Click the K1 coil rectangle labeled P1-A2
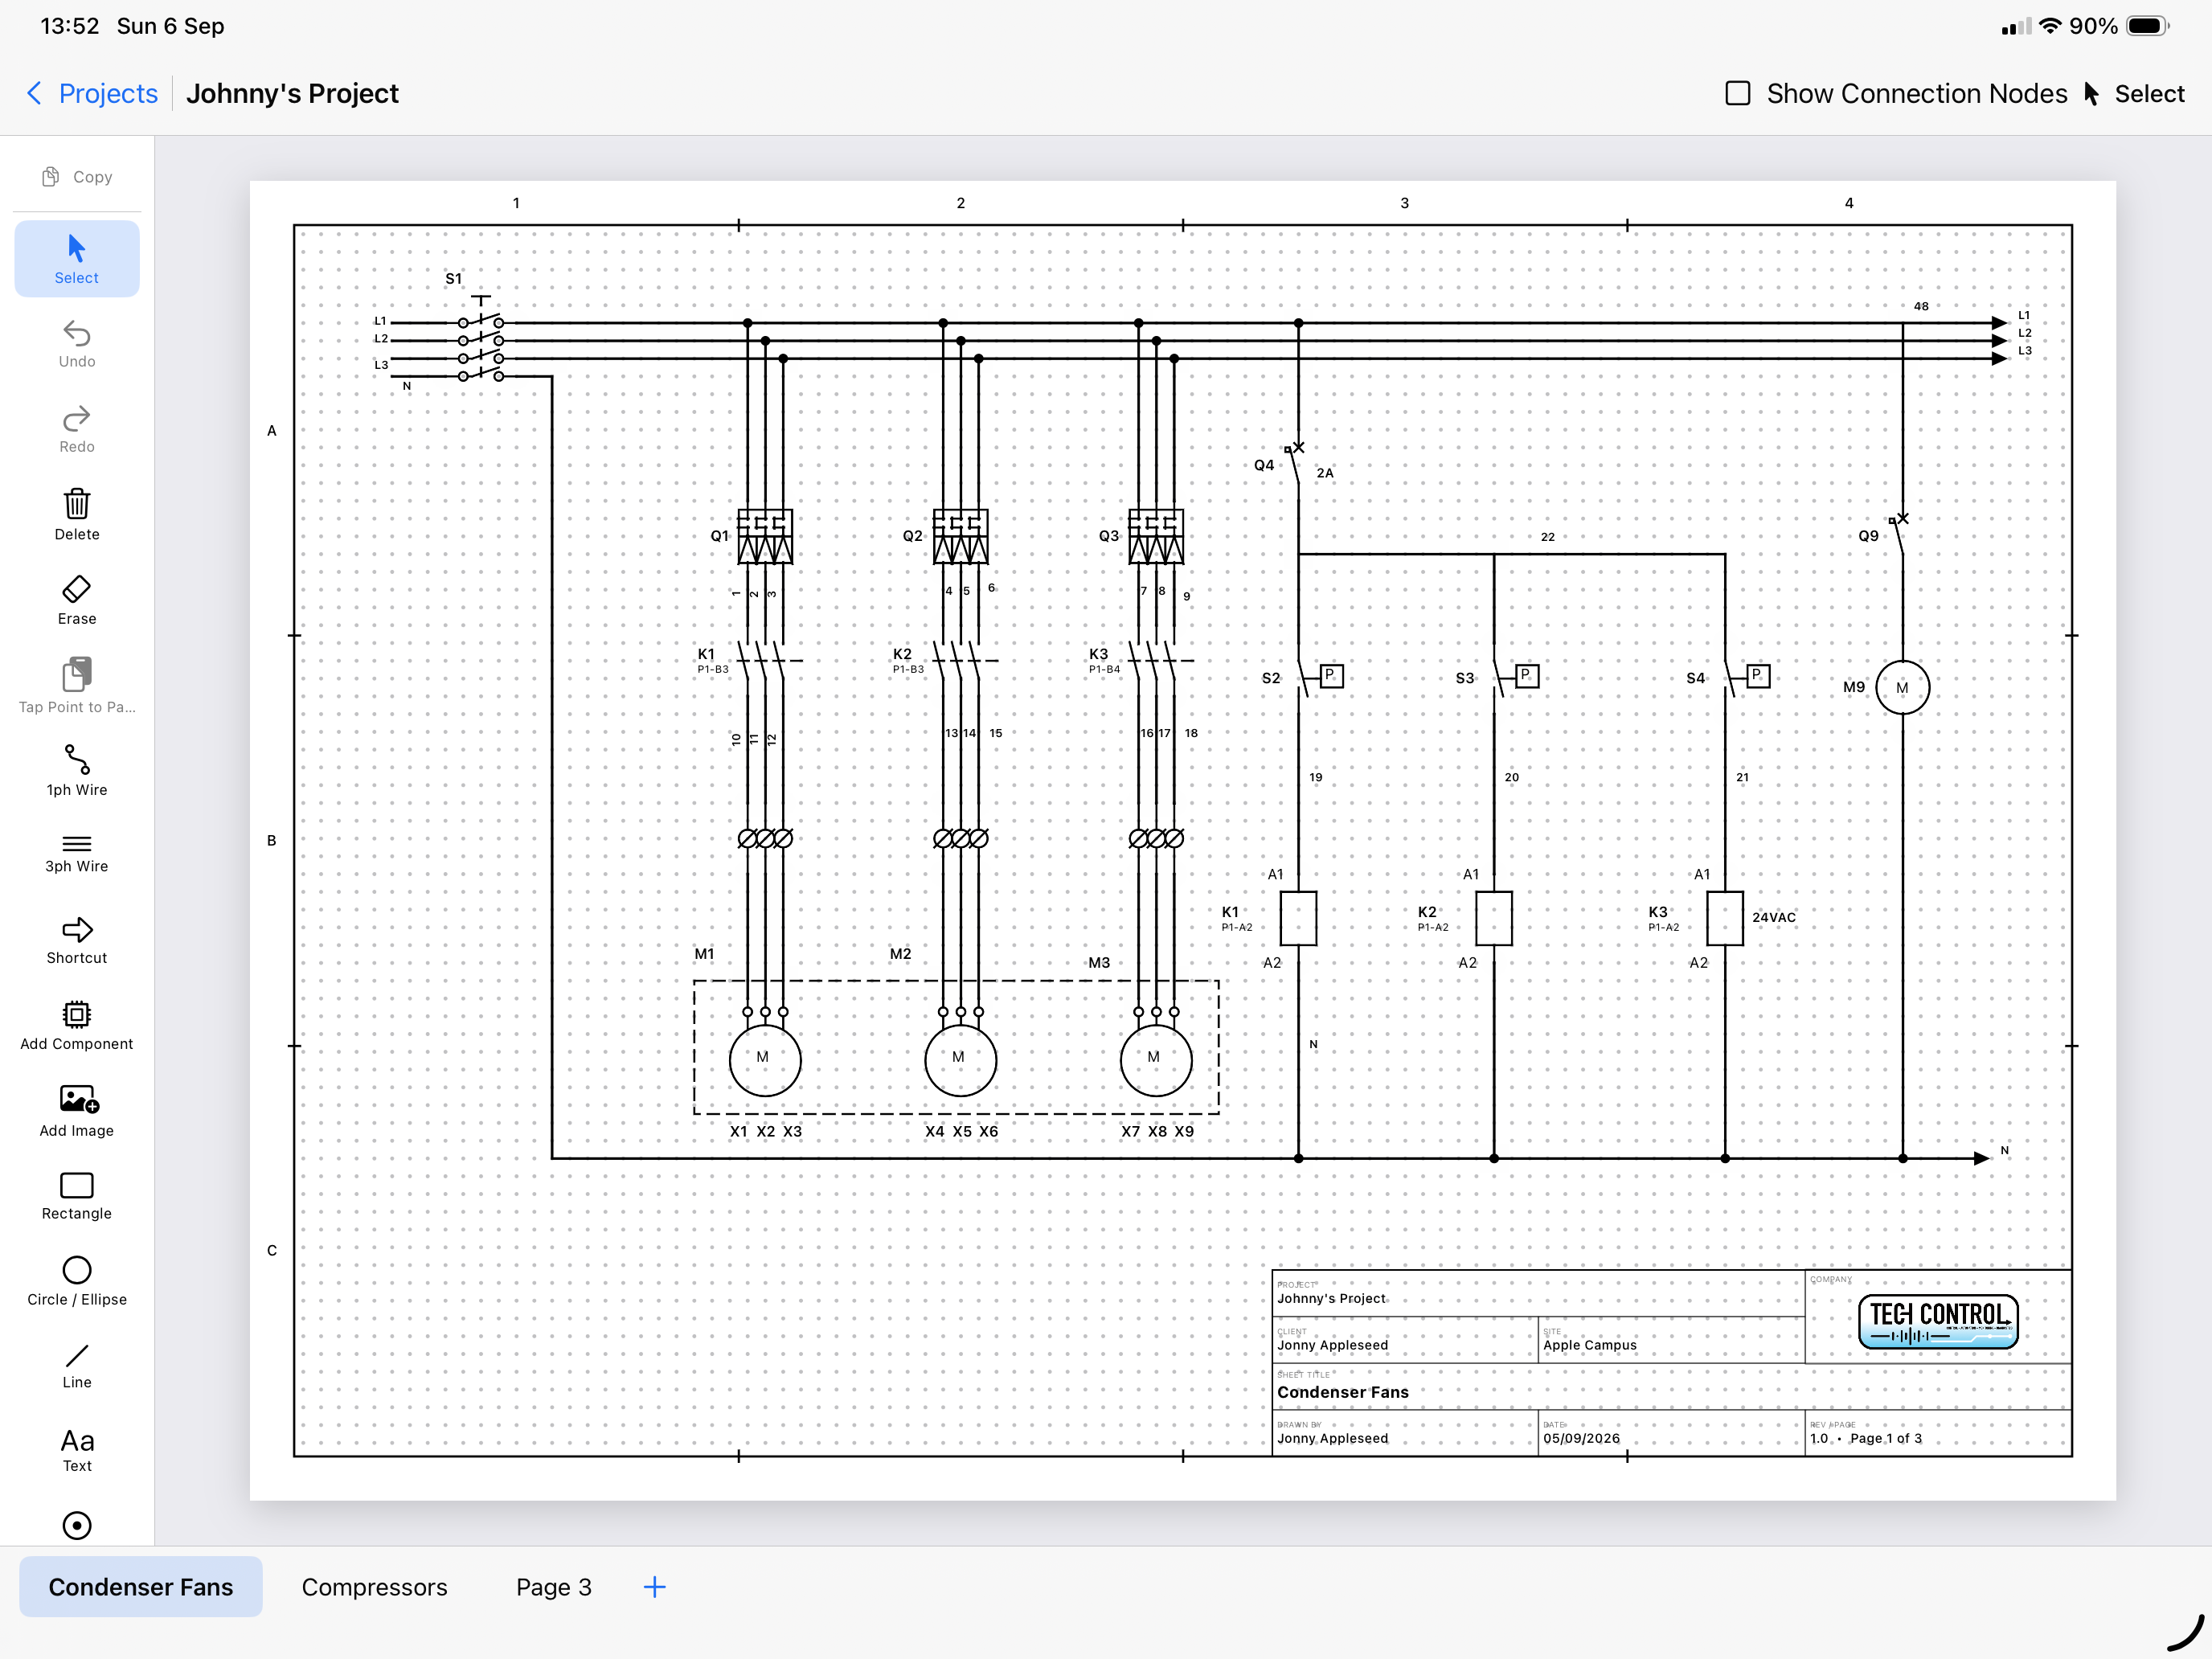2212x1659 pixels. coord(1298,918)
